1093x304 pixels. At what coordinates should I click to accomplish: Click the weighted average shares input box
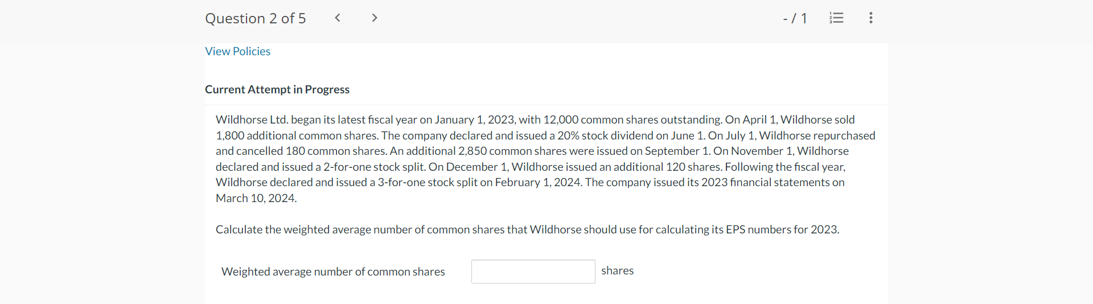[533, 272]
